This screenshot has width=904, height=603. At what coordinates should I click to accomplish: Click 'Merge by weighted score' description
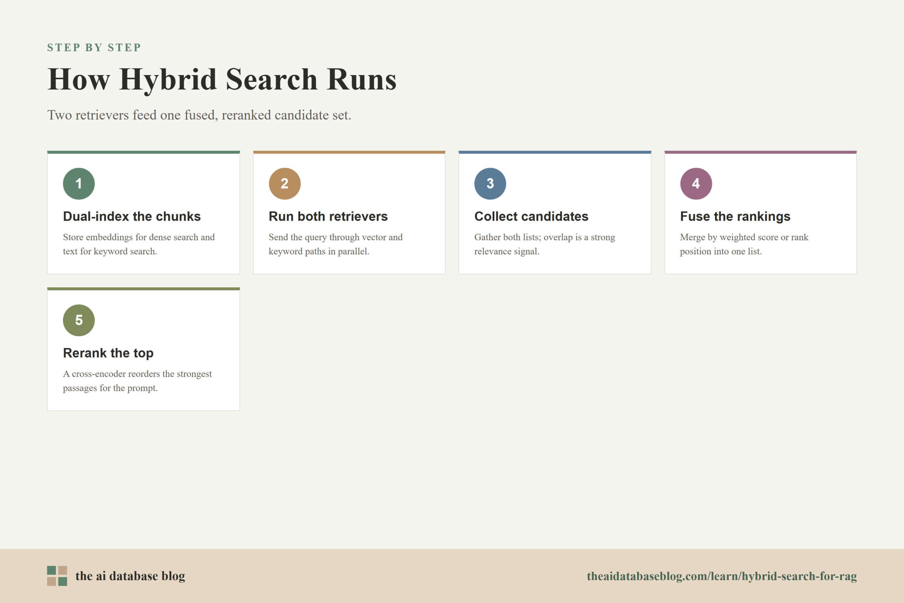point(744,244)
